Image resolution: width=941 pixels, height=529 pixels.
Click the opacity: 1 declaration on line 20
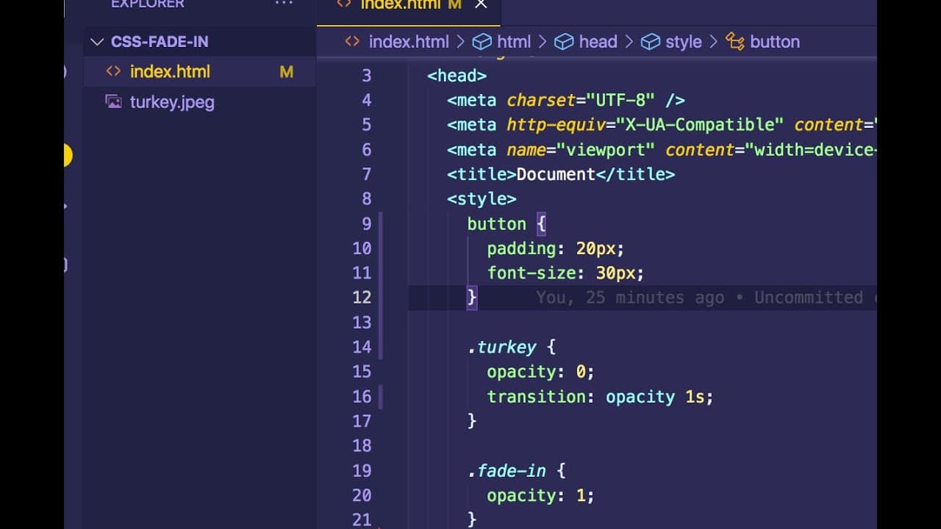540,495
